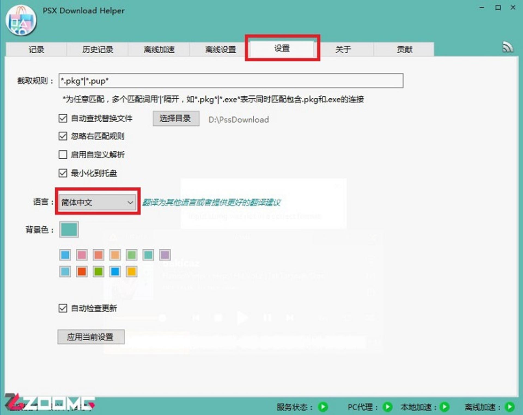Pick the teal swatch in first row
The height and width of the screenshot is (415, 523).
(x=148, y=255)
